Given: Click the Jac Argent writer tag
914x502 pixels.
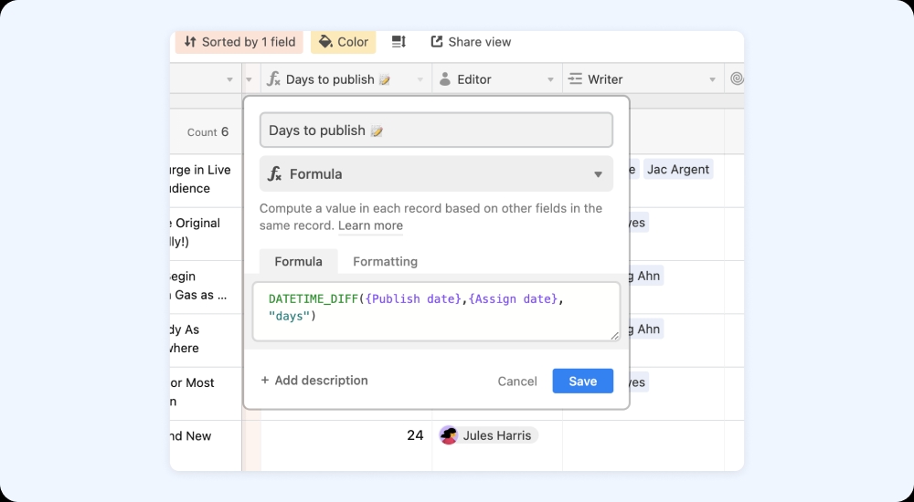Looking at the screenshot, I should (x=678, y=170).
